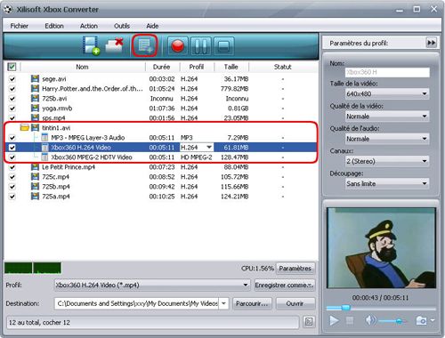Viewport: 445px width, 338px height.
Task: Click the Parcourir button
Action: pos(252,303)
